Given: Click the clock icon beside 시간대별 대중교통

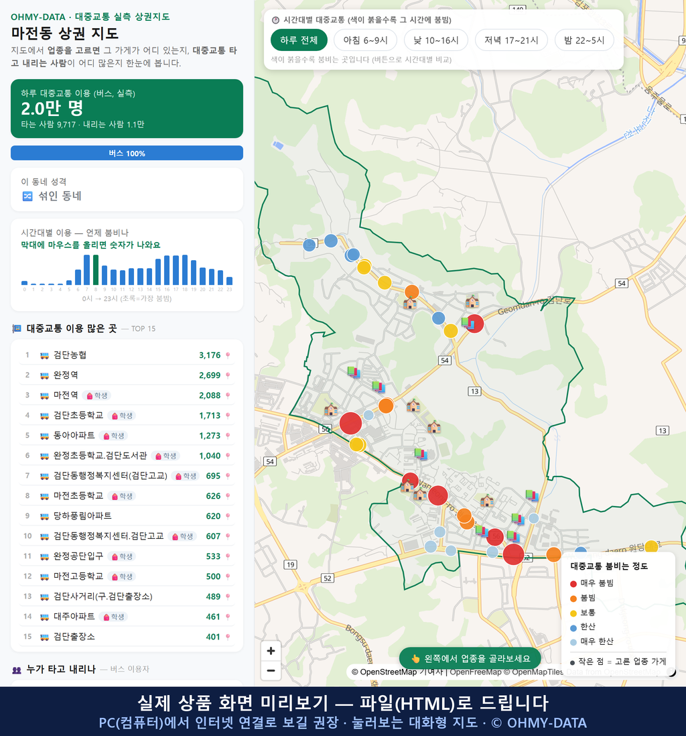Looking at the screenshot, I should pos(275,20).
